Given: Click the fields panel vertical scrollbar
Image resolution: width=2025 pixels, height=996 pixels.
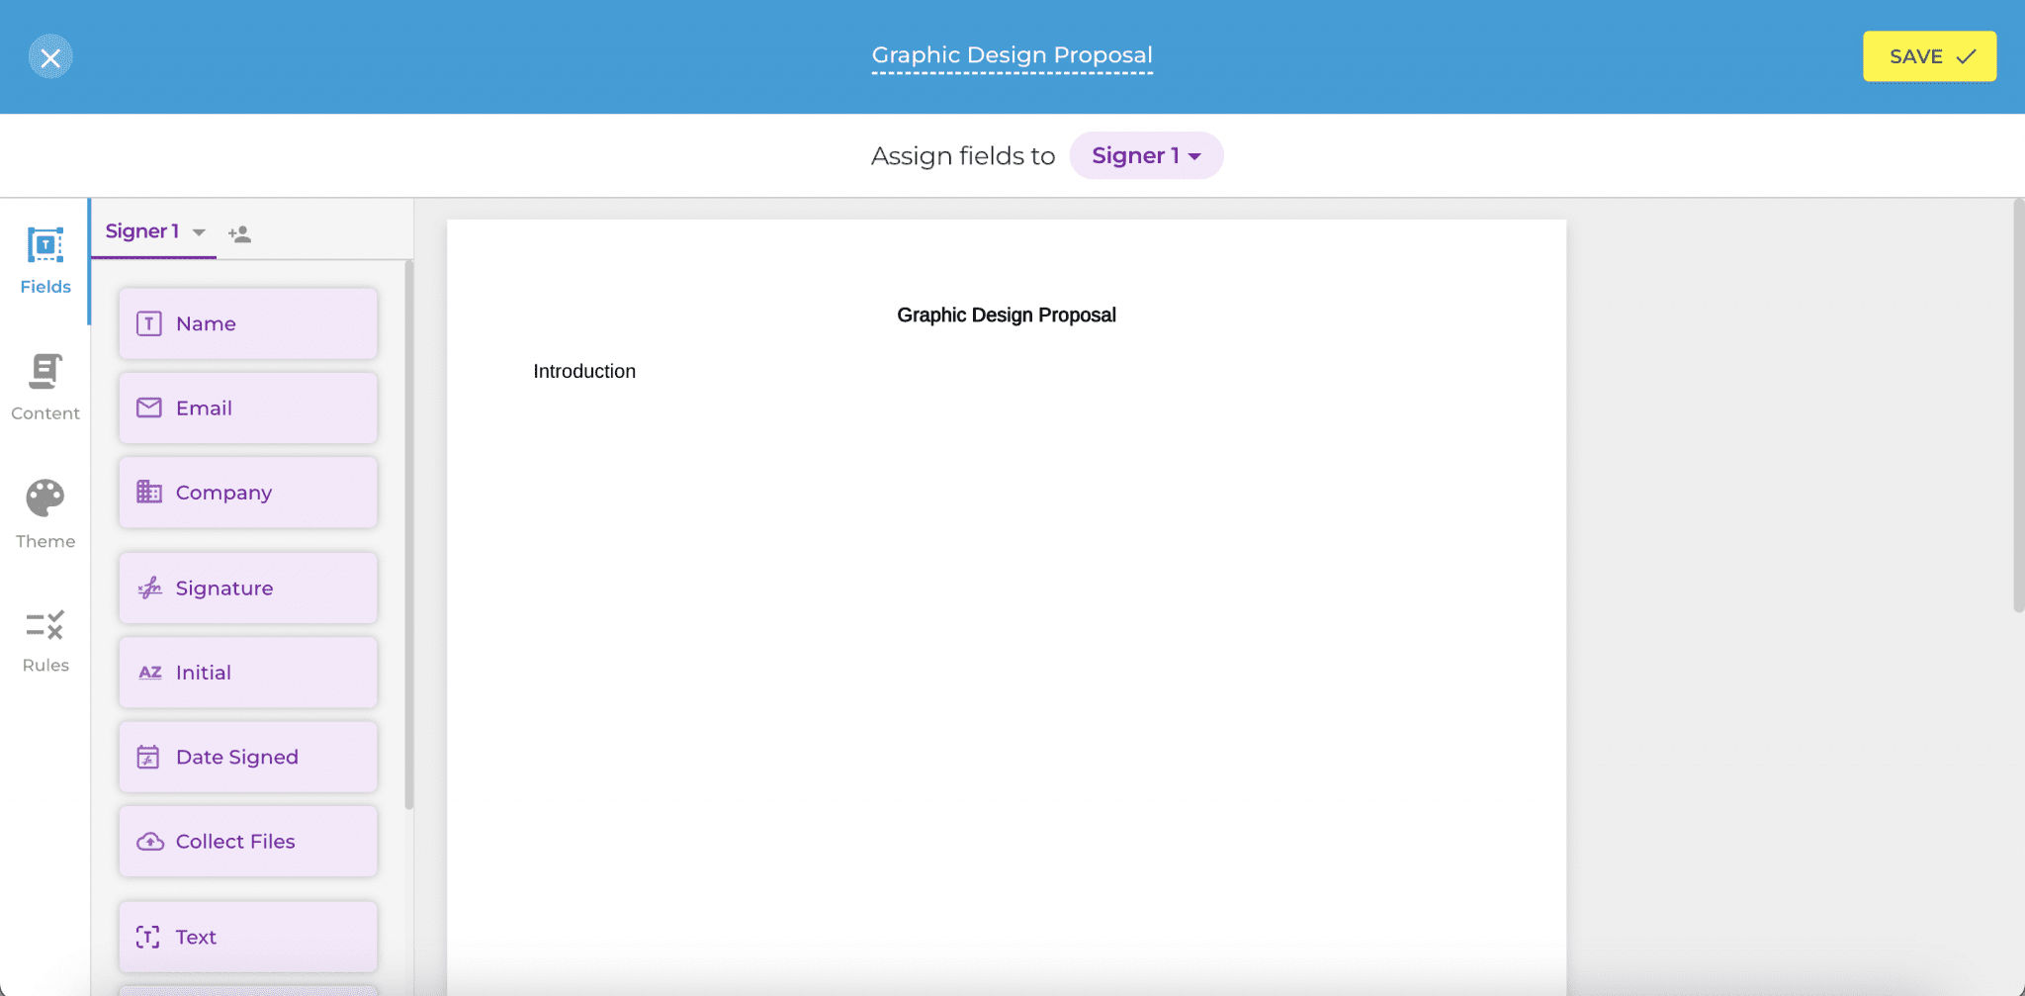Looking at the screenshot, I should 409,534.
